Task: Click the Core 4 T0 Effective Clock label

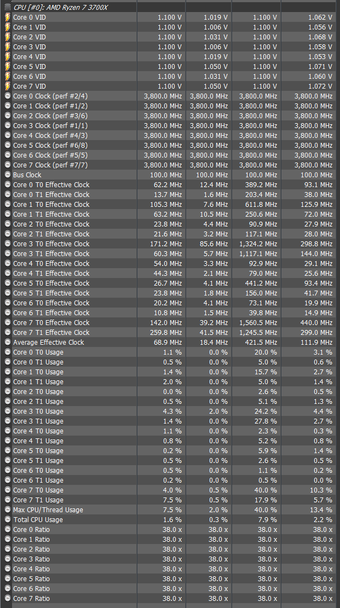Action: [x=51, y=263]
